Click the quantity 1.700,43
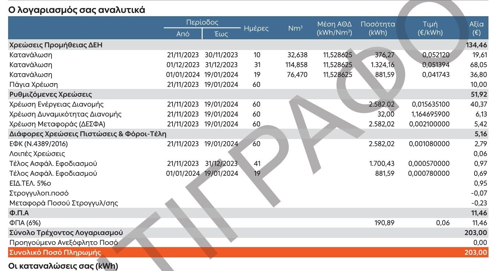This screenshot has height=271, width=494. [381, 164]
